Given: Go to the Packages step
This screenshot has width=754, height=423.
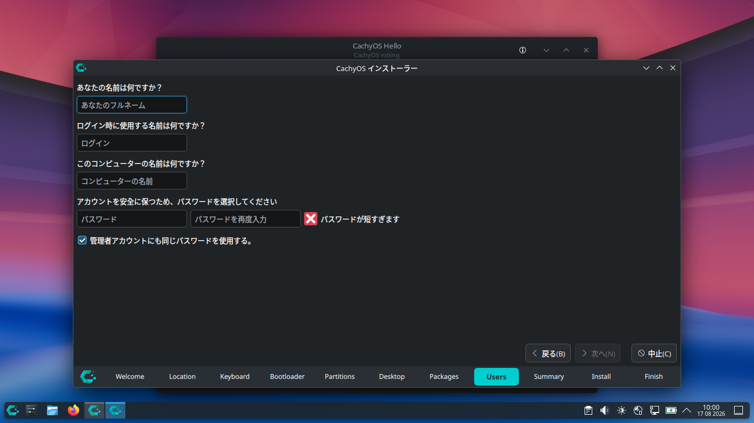Looking at the screenshot, I should [444, 377].
